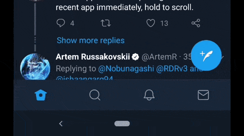
Task: Open the tweet text about recent app
Action: [124, 7]
